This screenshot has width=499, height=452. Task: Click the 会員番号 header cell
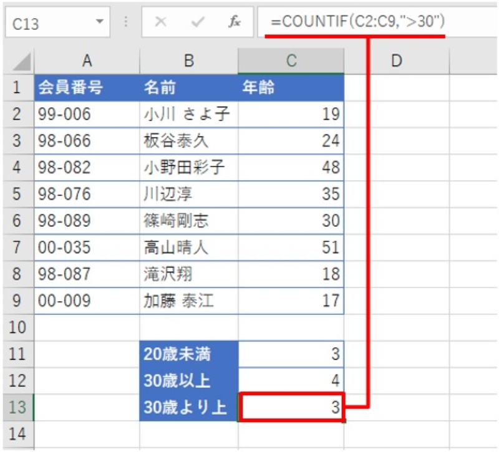(x=87, y=87)
